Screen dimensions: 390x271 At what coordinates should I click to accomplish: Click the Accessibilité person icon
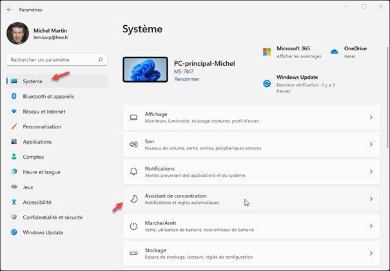(x=14, y=202)
